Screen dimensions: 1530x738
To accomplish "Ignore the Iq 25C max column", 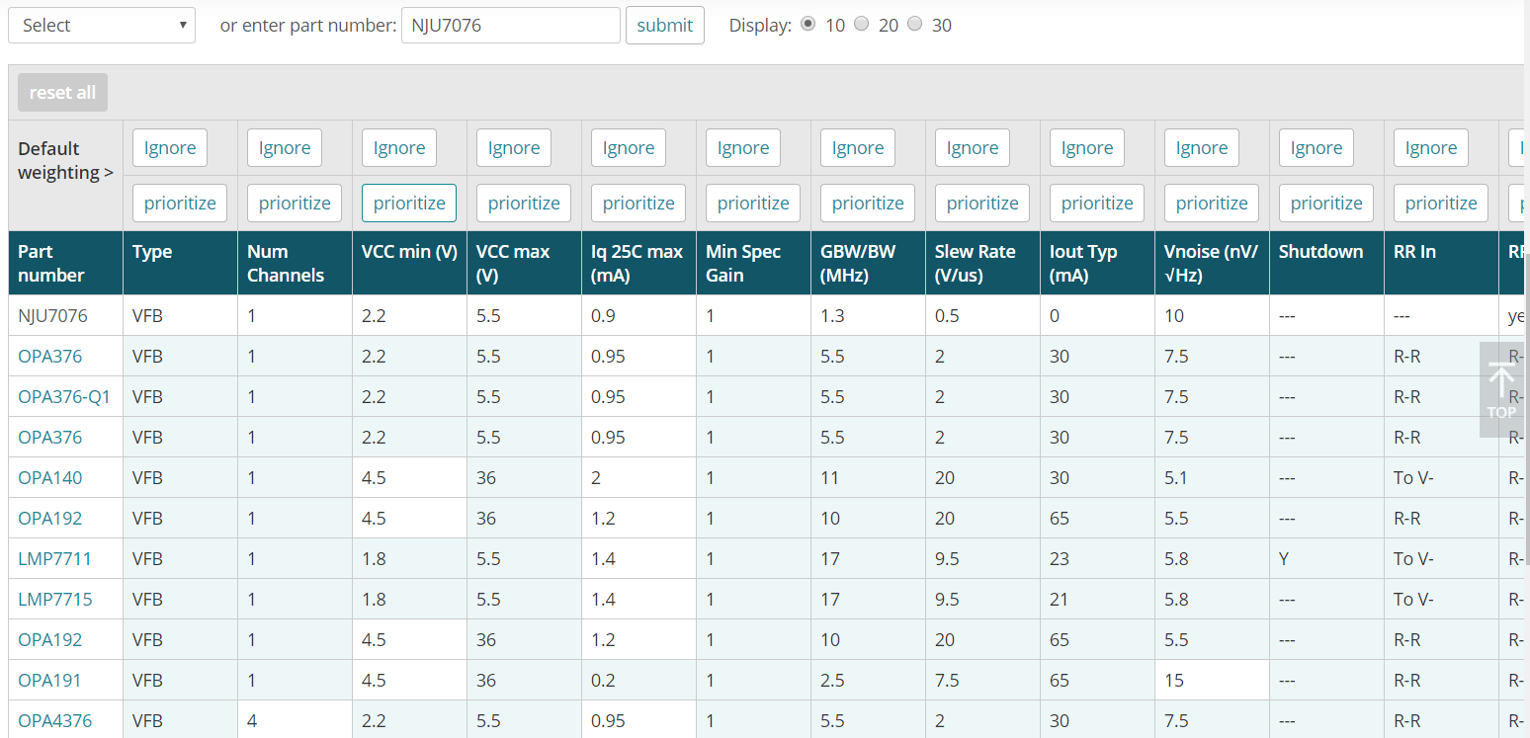I will 629,148.
